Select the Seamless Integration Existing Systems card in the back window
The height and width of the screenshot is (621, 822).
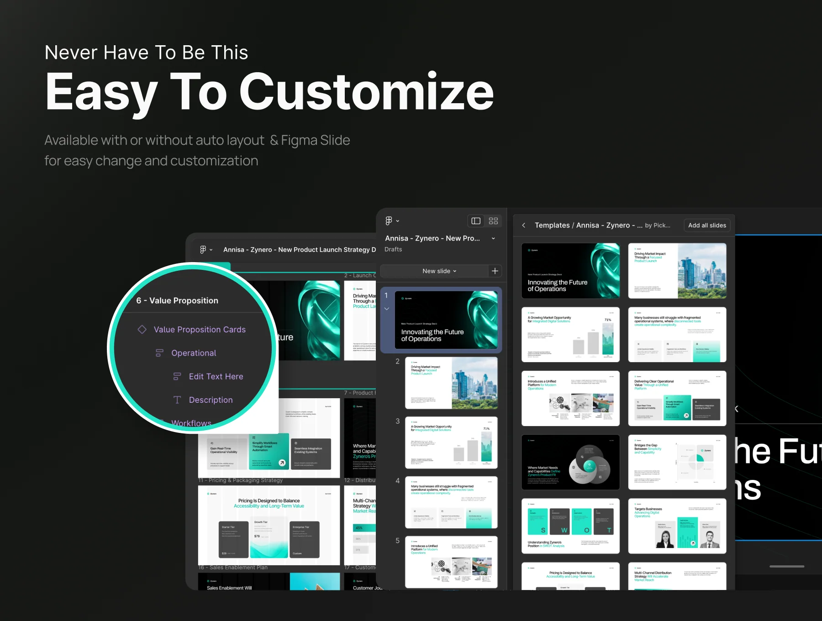pos(311,454)
